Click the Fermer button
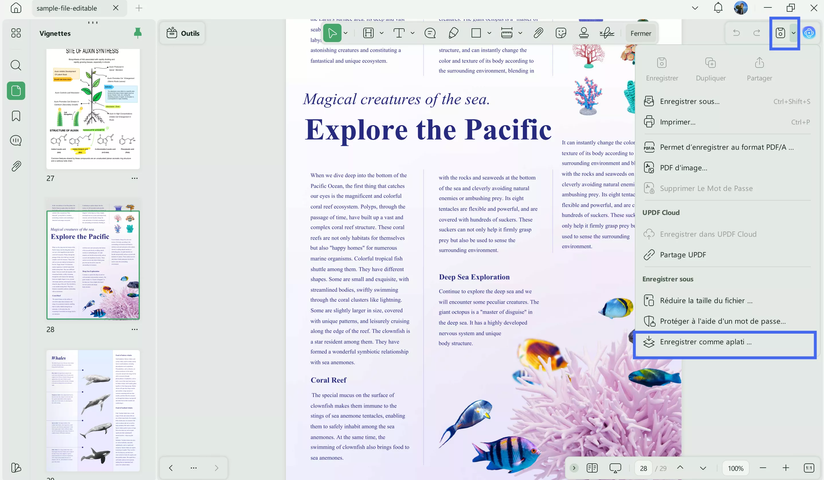Viewport: 824px width, 480px height. tap(641, 33)
